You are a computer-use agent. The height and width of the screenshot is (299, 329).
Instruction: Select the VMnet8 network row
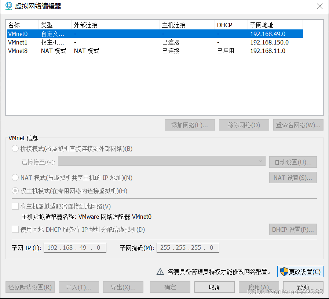(155, 51)
